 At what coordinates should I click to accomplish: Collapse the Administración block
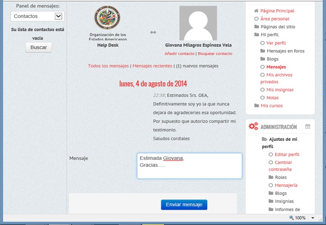tap(308, 127)
